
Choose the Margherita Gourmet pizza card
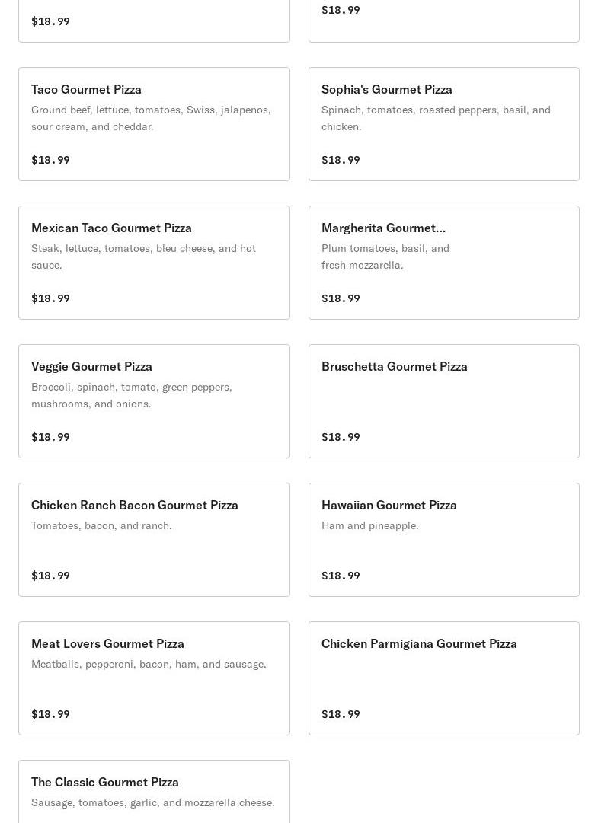pos(443,263)
